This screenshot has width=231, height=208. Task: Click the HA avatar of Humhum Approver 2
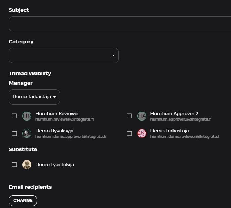click(142, 116)
